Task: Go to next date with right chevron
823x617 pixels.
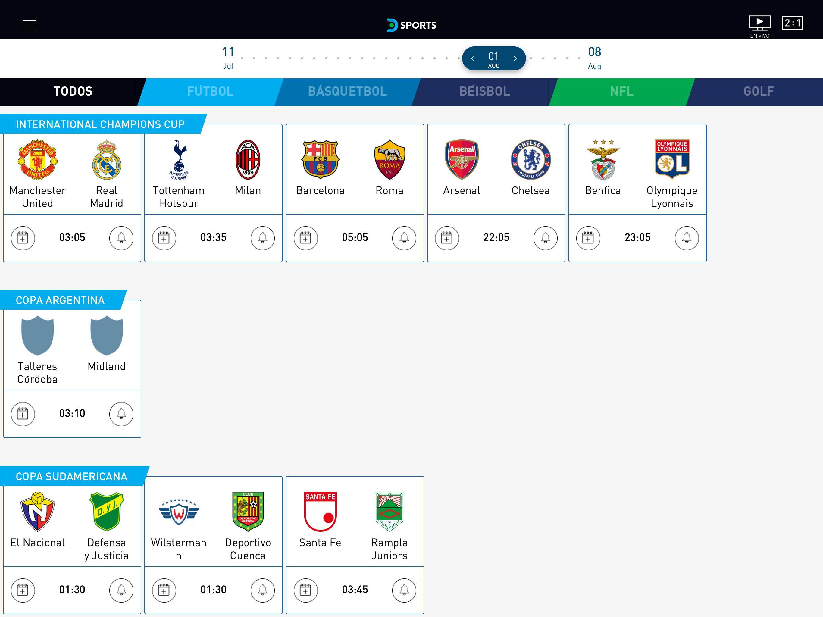Action: (515, 58)
